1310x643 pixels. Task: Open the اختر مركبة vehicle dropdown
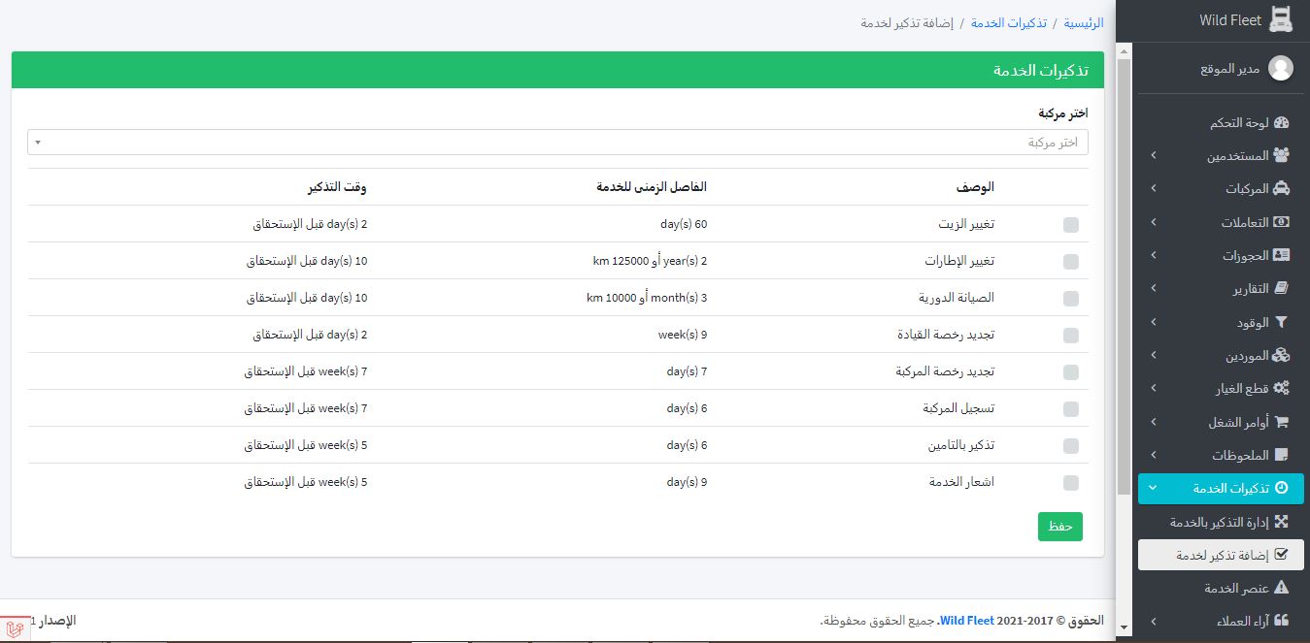tap(557, 143)
